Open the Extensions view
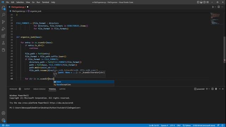The image size is (226, 127). point(3,36)
